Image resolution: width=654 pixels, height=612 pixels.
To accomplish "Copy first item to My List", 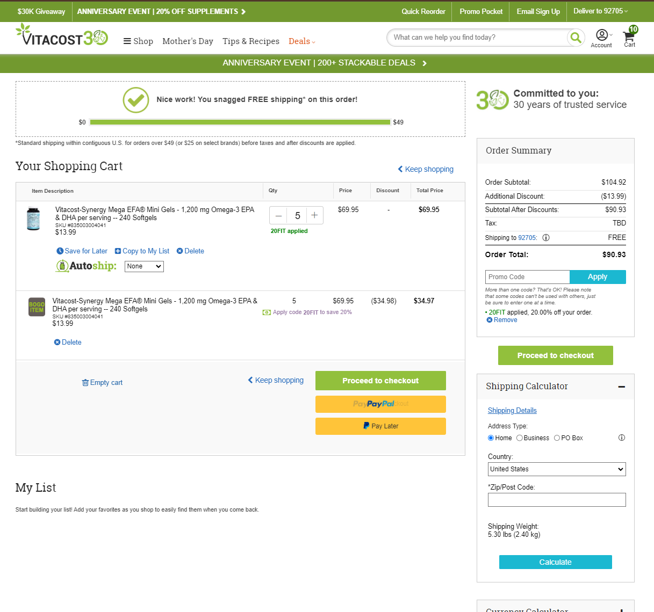I will (142, 251).
